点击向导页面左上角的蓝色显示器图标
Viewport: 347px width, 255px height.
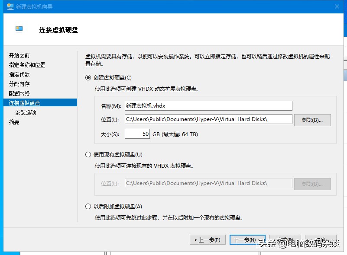18,28
